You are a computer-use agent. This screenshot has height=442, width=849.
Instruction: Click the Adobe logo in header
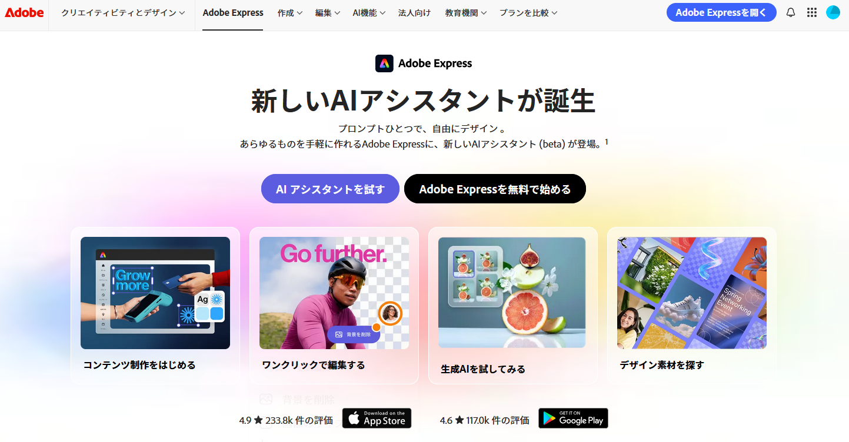(x=24, y=12)
